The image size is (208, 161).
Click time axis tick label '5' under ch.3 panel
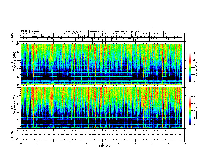pos(103,144)
